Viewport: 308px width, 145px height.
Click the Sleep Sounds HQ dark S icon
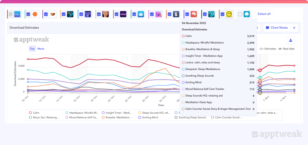point(70,14)
